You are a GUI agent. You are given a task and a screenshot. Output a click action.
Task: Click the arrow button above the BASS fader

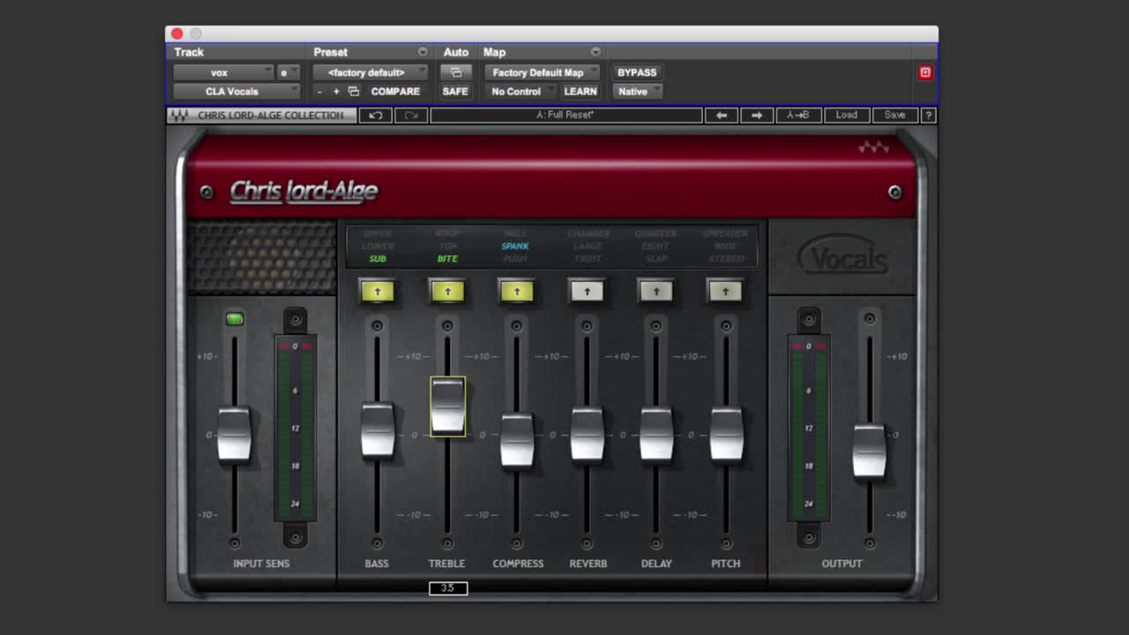[x=377, y=290]
